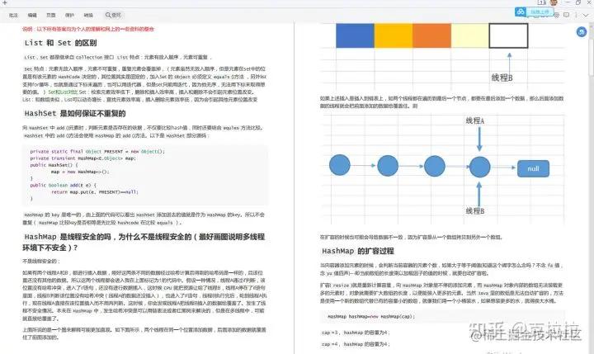The width and height of the screenshot is (594, 354).
Task: Open the 页面 menu
Action: coord(51,15)
